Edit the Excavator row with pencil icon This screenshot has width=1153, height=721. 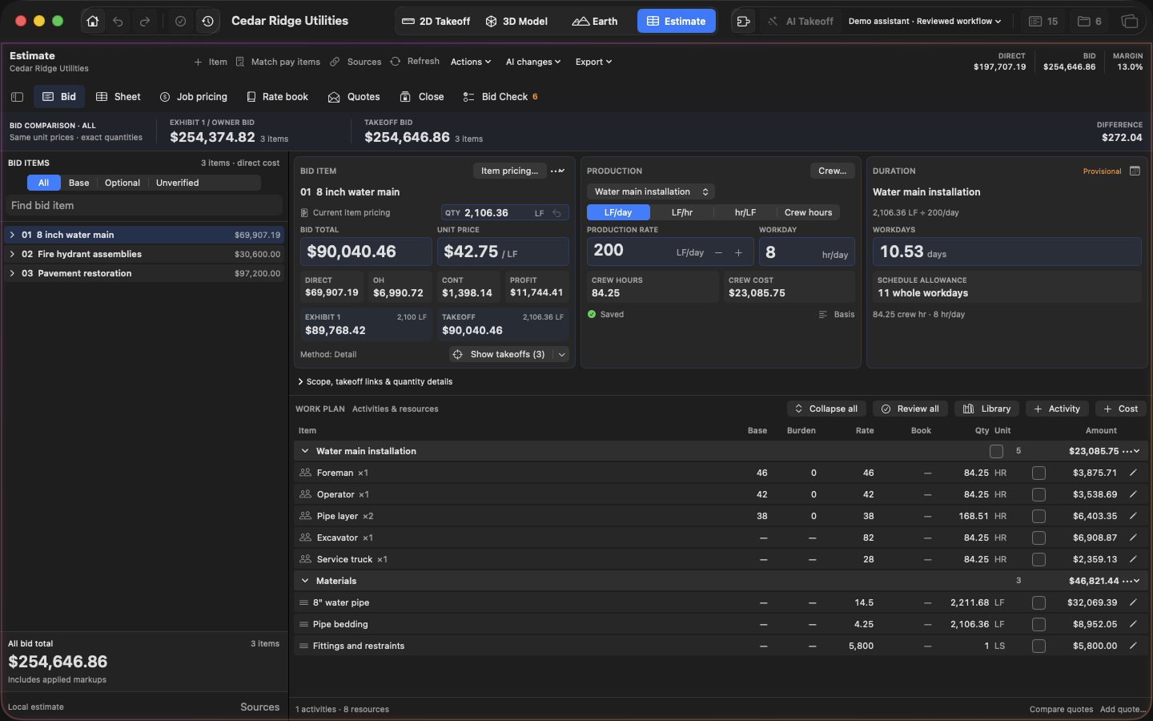pos(1133,538)
